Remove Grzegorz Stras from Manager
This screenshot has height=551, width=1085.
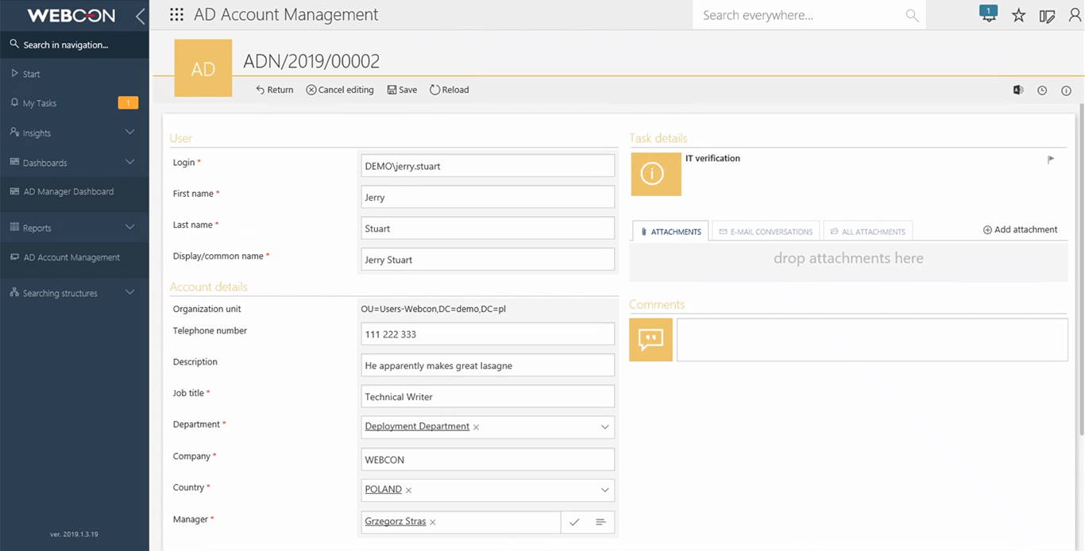(433, 522)
